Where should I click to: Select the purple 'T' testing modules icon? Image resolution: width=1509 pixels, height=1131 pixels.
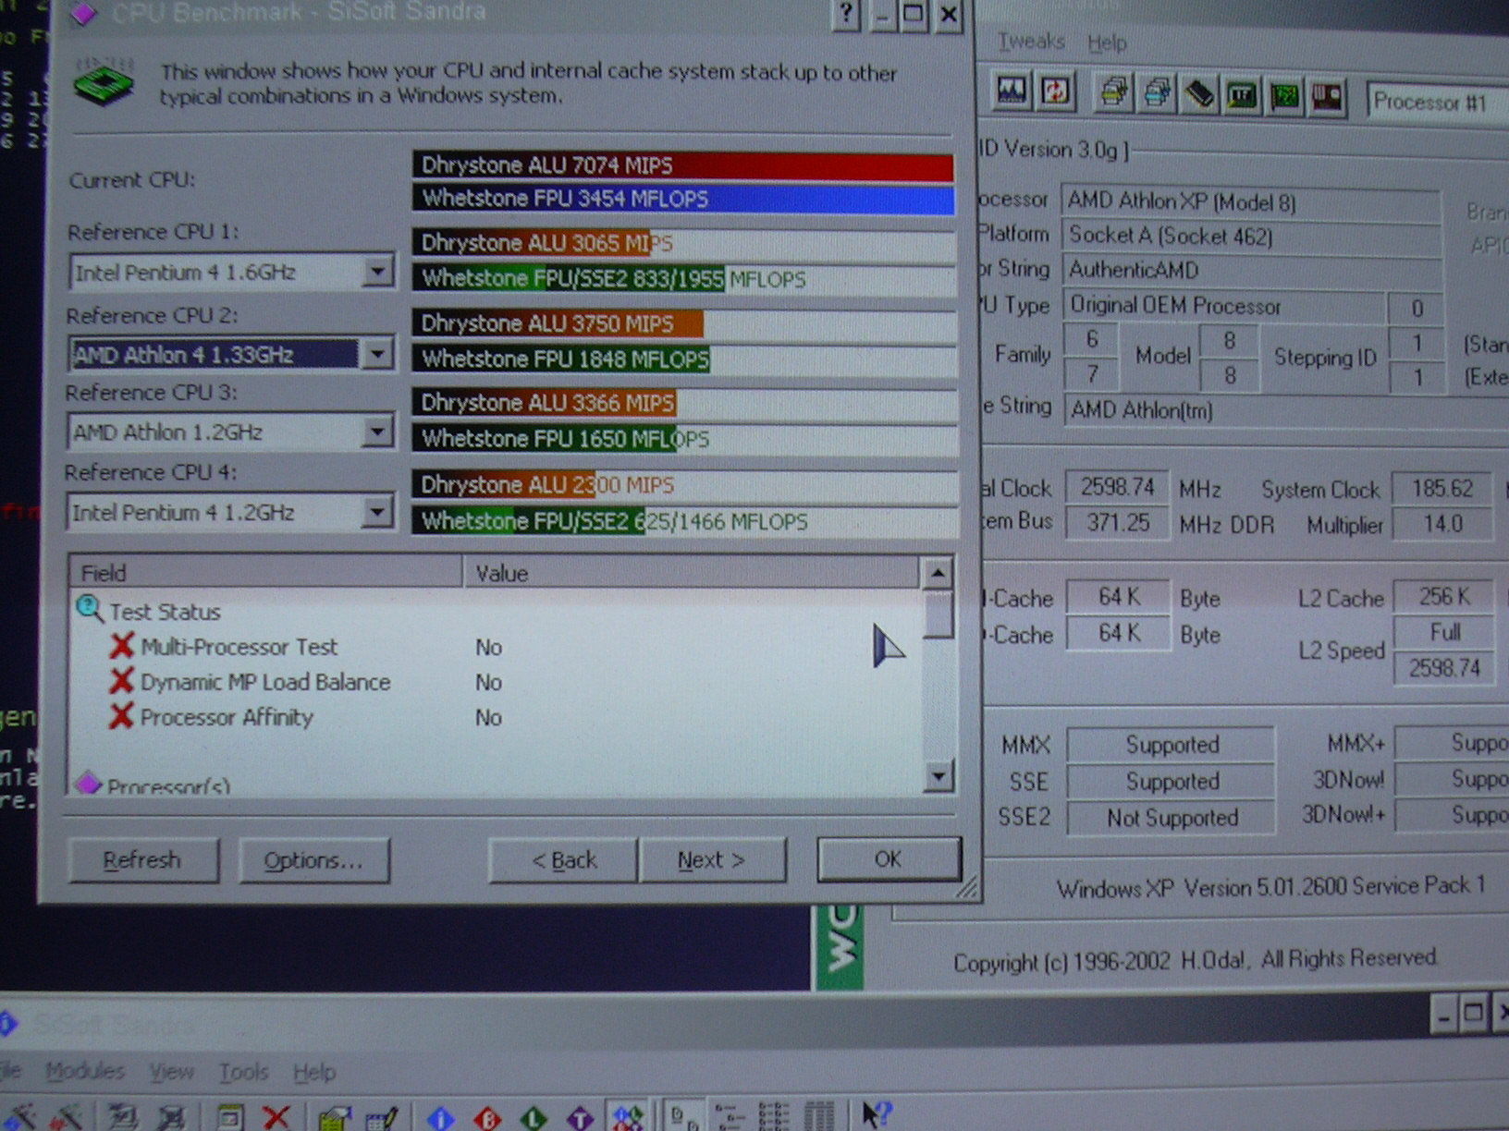[580, 1117]
